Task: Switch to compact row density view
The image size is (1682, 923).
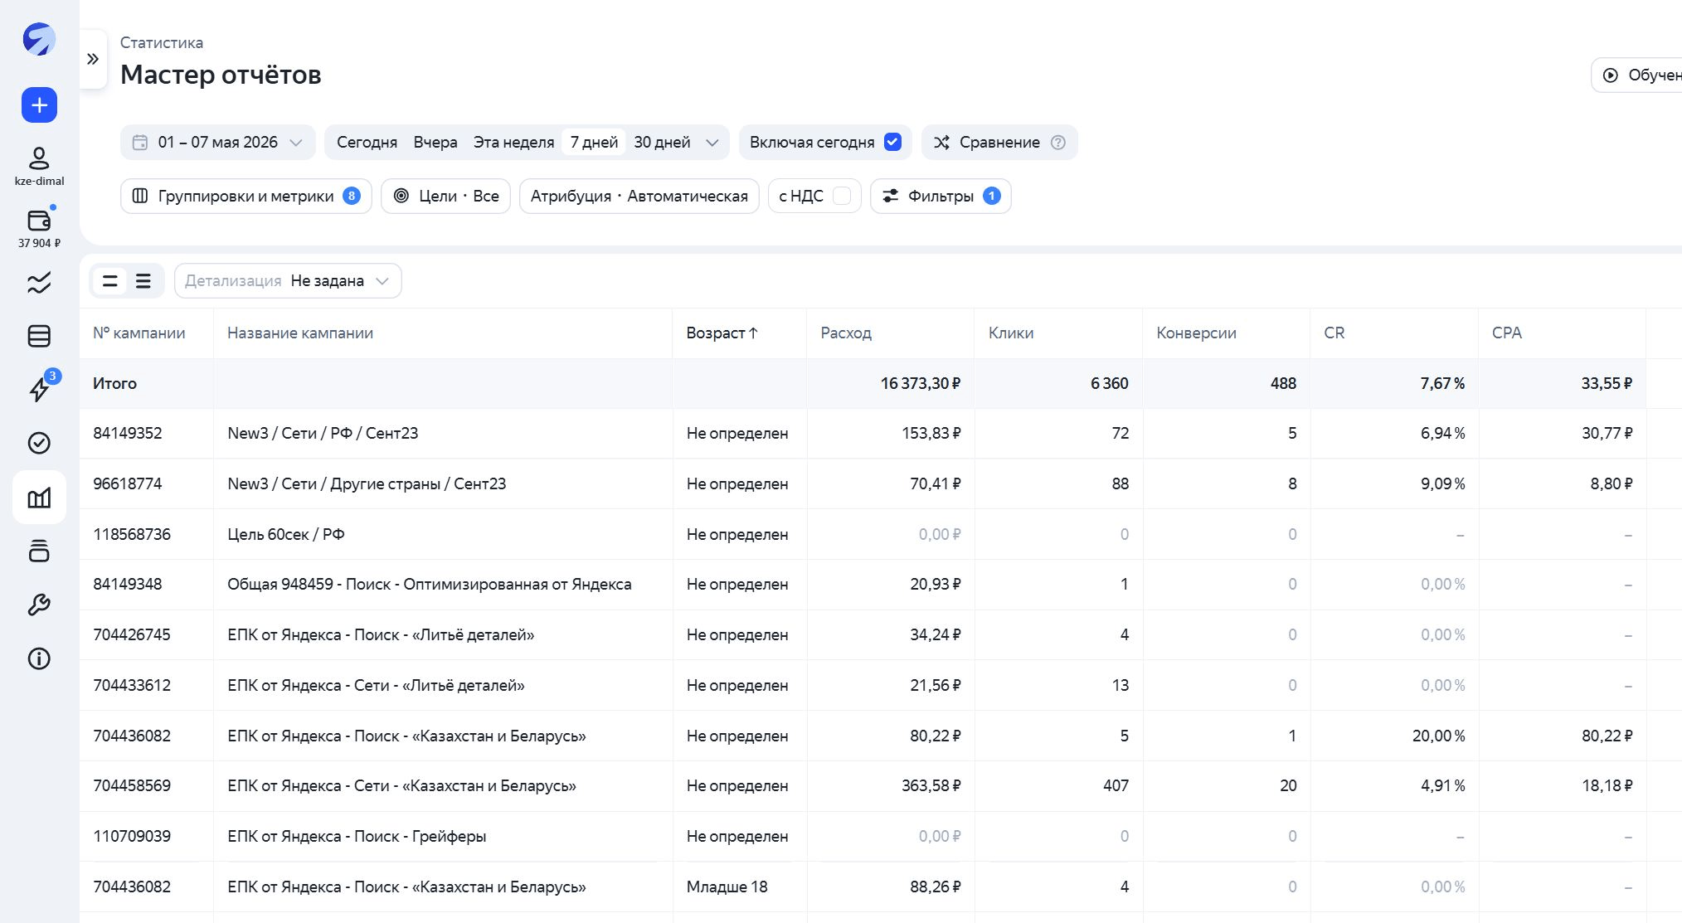Action: (x=143, y=281)
